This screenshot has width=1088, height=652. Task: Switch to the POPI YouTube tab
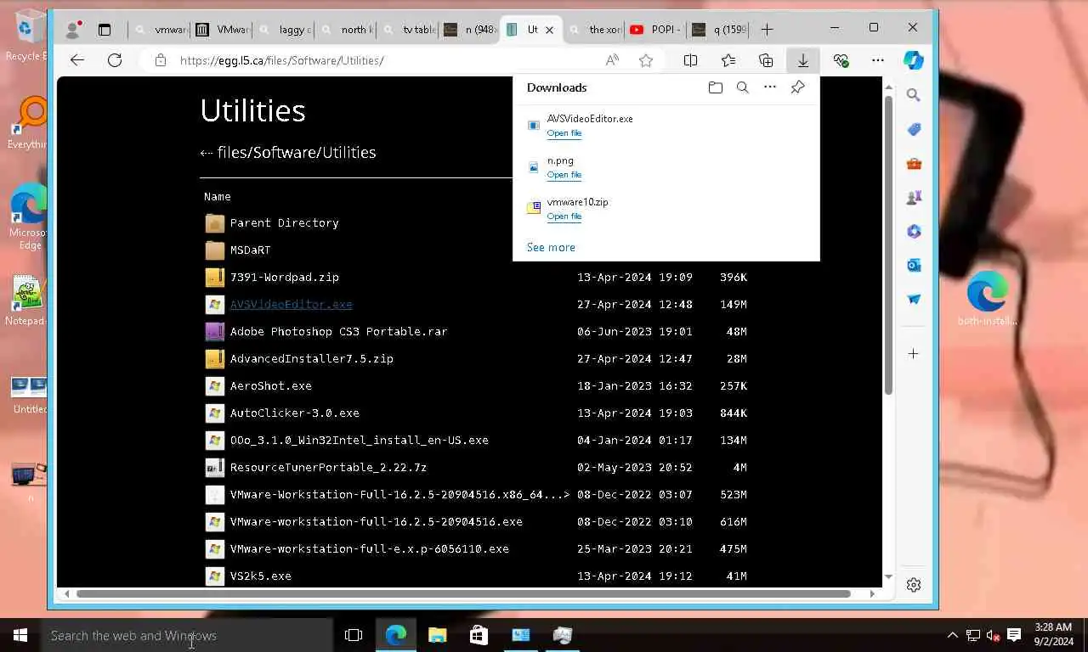pyautogui.click(x=656, y=30)
